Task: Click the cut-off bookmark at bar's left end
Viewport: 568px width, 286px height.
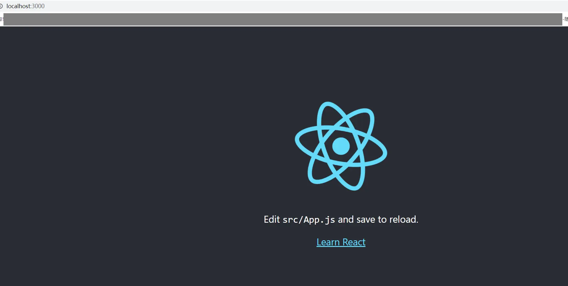Action: [x=2, y=19]
